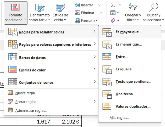165x127 pixels.
Task: Open Estilos de celda gallery
Action: click(60, 13)
